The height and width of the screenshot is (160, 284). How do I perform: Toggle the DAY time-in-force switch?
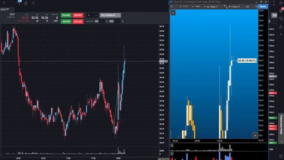coord(114,21)
